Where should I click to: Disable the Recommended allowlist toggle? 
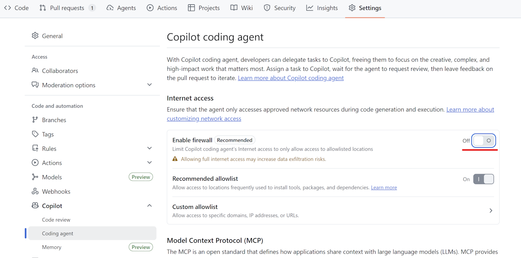tap(484, 179)
